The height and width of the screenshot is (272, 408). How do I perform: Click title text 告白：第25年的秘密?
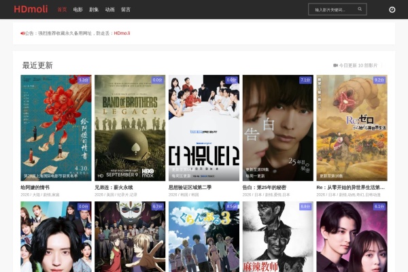[x=265, y=188]
